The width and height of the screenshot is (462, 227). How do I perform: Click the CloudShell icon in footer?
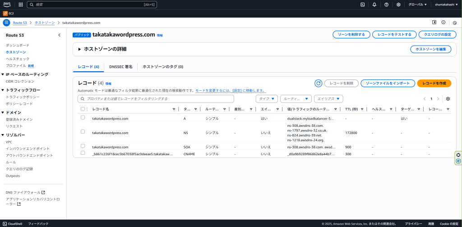[5, 224]
